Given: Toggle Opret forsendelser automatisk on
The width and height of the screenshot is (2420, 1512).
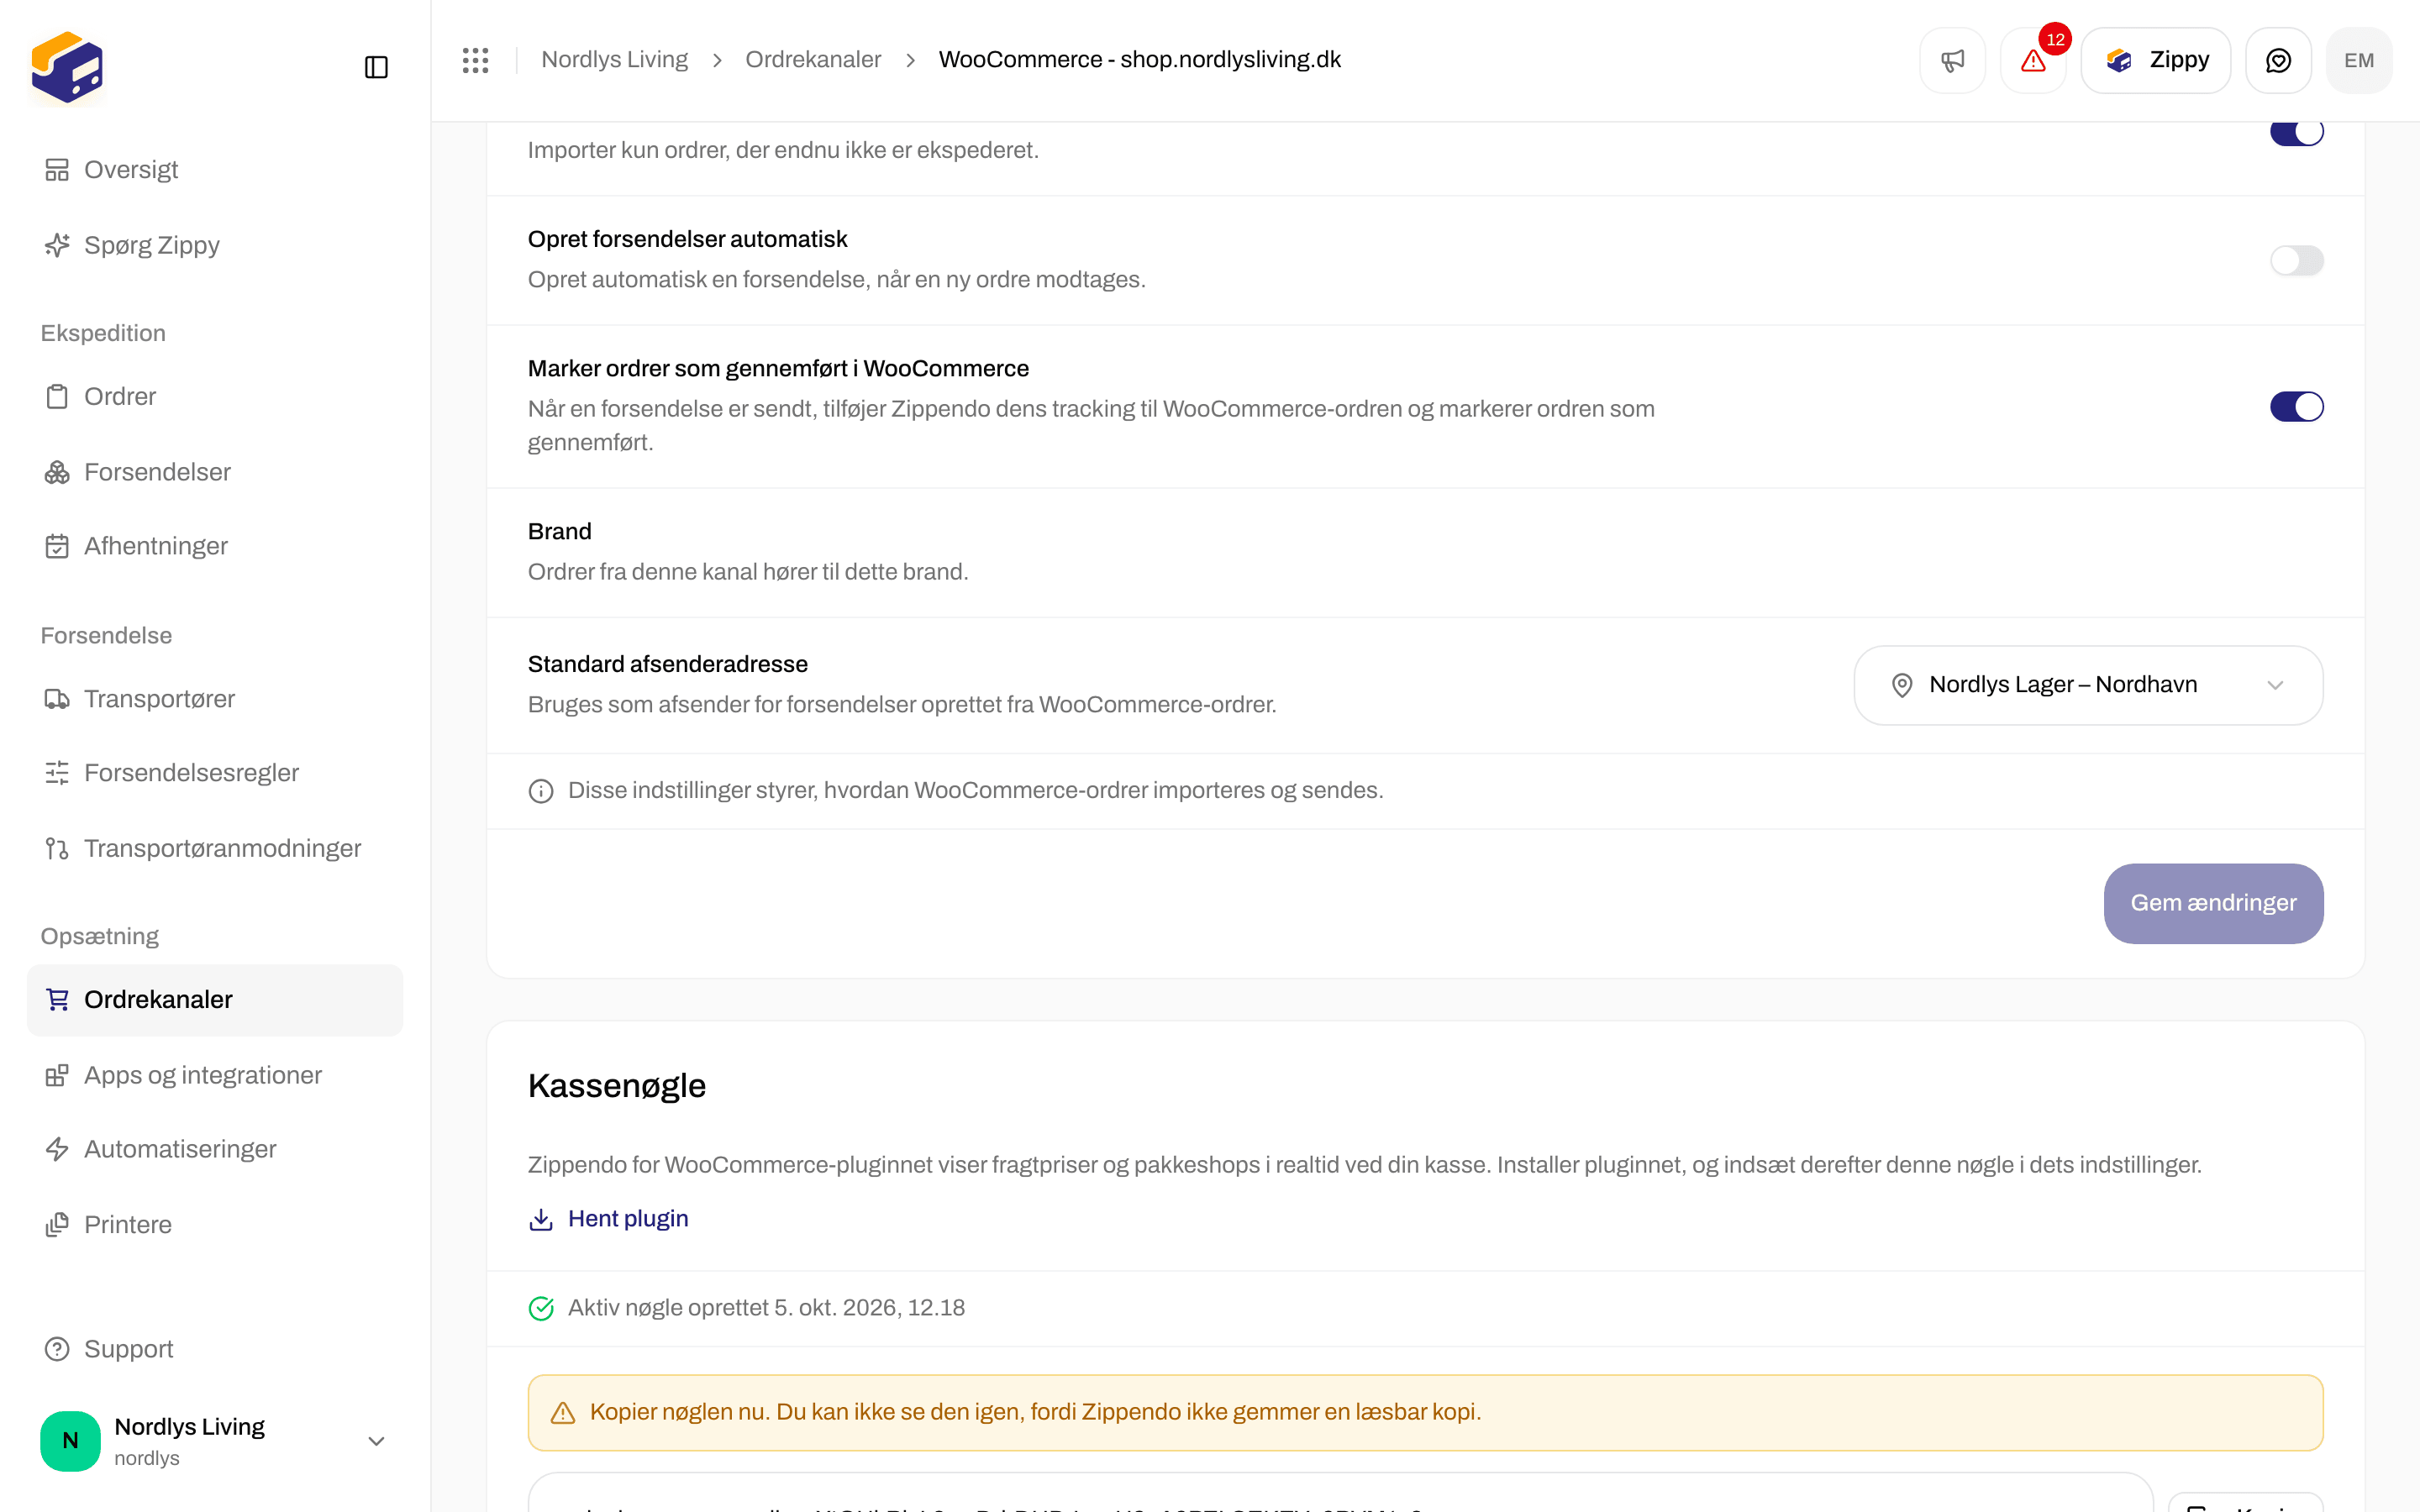Looking at the screenshot, I should click(2296, 260).
